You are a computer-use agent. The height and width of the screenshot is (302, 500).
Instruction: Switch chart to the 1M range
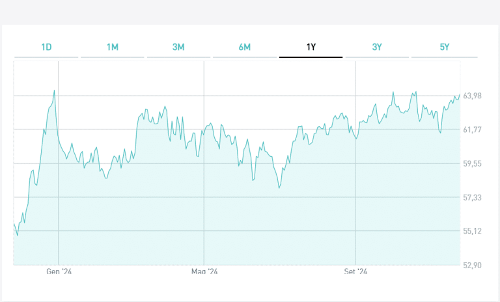(113, 47)
